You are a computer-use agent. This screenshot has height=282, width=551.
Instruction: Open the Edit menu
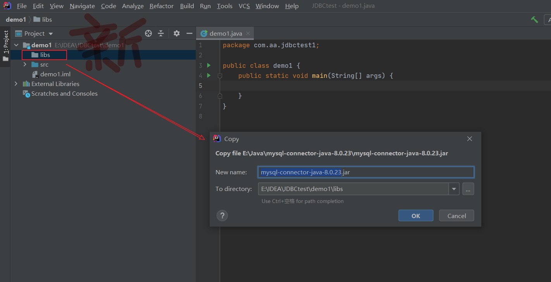click(38, 6)
